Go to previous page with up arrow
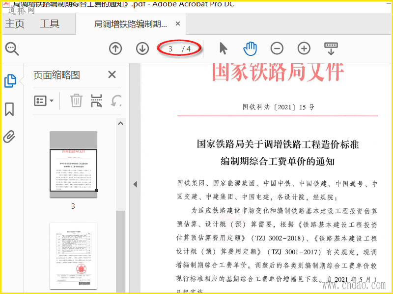This screenshot has width=393, height=294. click(x=115, y=49)
